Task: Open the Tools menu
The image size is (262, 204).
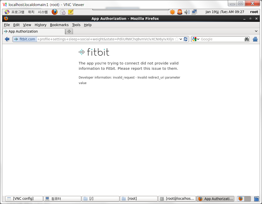Action: point(76,25)
